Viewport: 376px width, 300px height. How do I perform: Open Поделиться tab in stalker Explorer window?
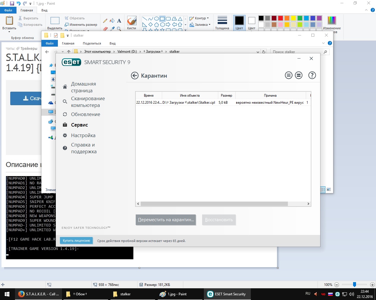click(92, 43)
